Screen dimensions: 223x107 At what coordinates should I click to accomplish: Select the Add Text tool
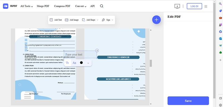(56, 20)
